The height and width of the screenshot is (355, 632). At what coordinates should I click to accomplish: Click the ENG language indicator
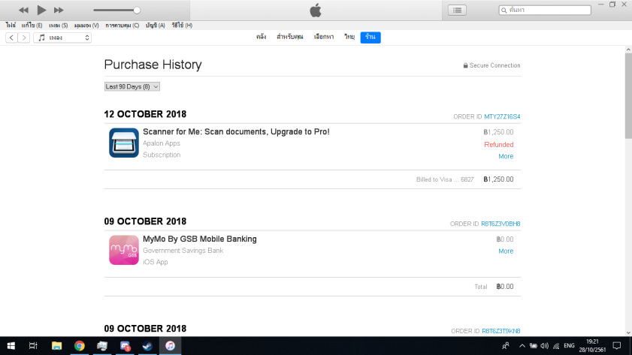click(569, 346)
